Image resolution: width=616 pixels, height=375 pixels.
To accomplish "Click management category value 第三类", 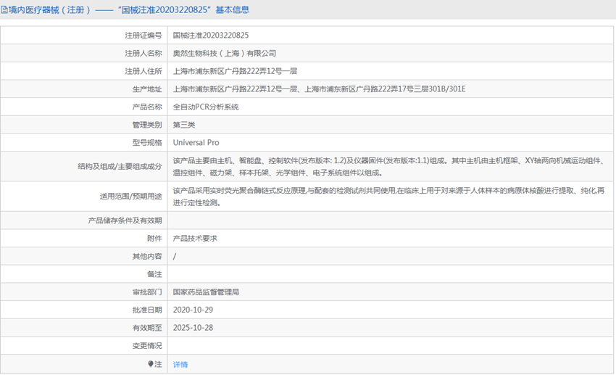I will 184,125.
